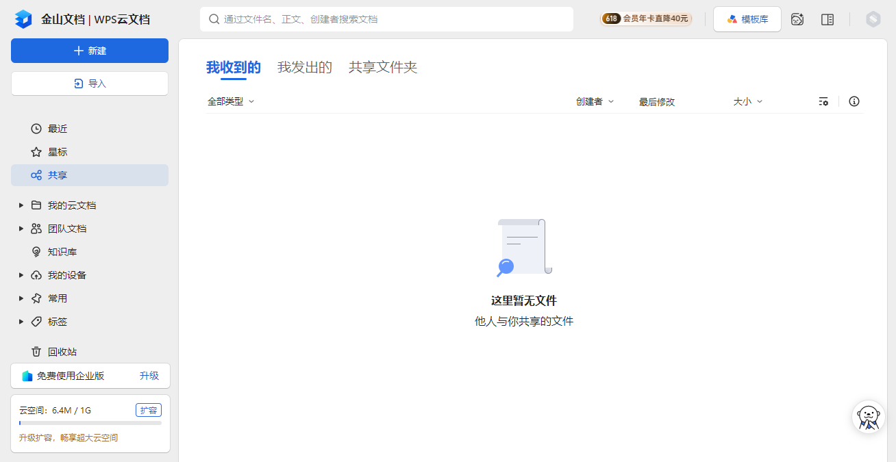
Task: Click the search documents input field
Action: click(386, 19)
